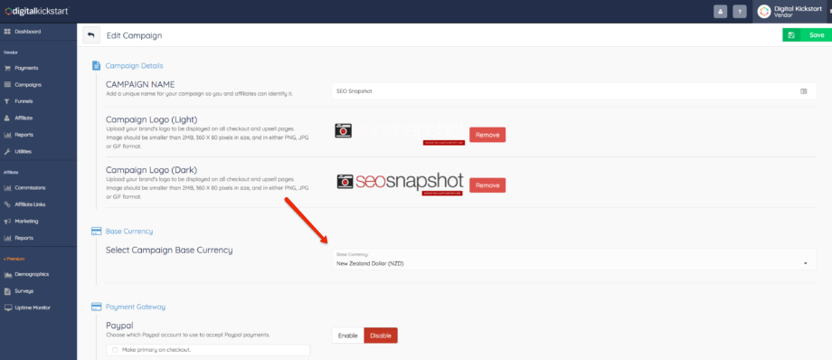This screenshot has height=360, width=832.
Task: Click the Select Campaign Base Currency label
Action: coord(169,250)
